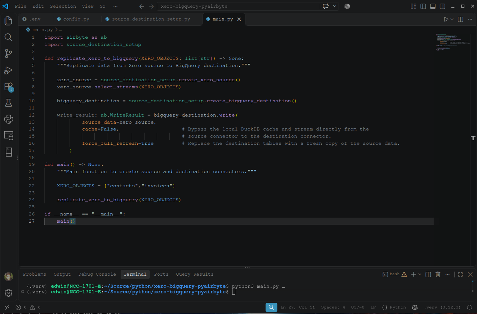477x314 pixels.
Task: Split the bash terminal
Action: tap(428, 274)
